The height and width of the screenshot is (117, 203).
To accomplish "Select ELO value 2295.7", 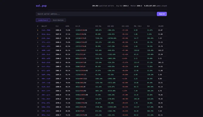I will [x=58, y=79].
